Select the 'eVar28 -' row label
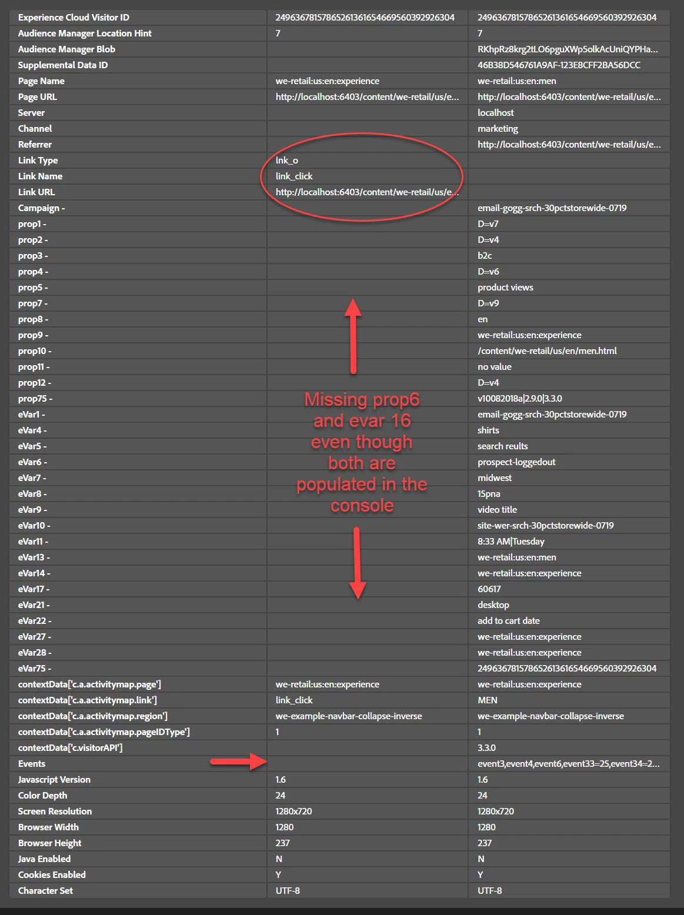 (34, 653)
